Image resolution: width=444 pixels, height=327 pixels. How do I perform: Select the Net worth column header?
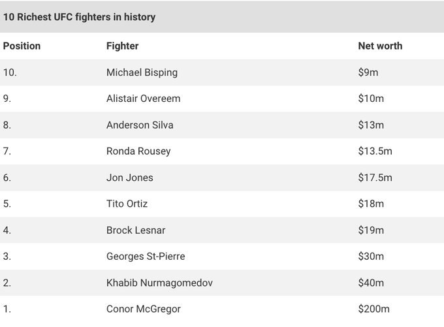pyautogui.click(x=380, y=46)
